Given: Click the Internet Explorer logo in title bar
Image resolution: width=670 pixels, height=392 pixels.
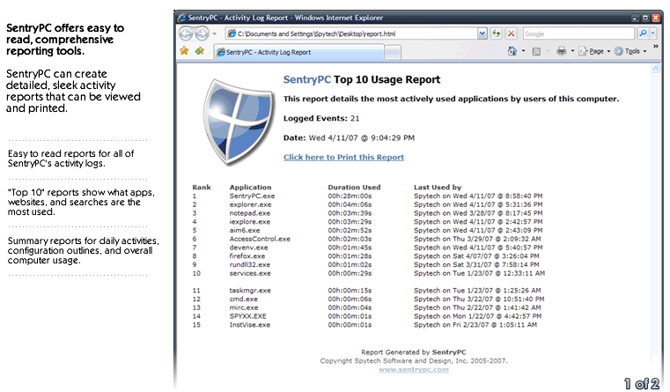Looking at the screenshot, I should click(182, 18).
